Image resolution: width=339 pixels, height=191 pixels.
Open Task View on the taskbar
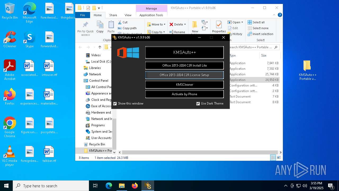(x=95, y=186)
